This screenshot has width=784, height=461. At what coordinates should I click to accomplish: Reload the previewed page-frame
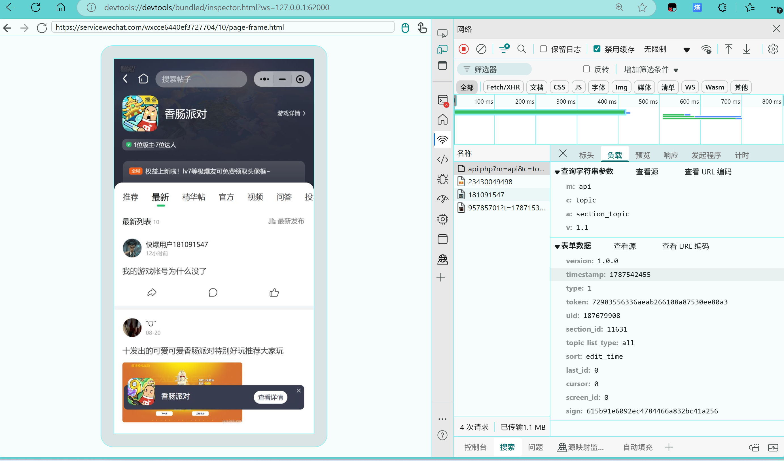pos(42,28)
